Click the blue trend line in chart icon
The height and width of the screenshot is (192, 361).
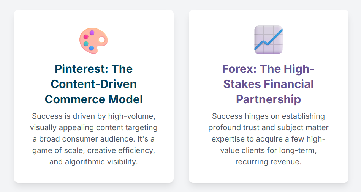[268, 39]
